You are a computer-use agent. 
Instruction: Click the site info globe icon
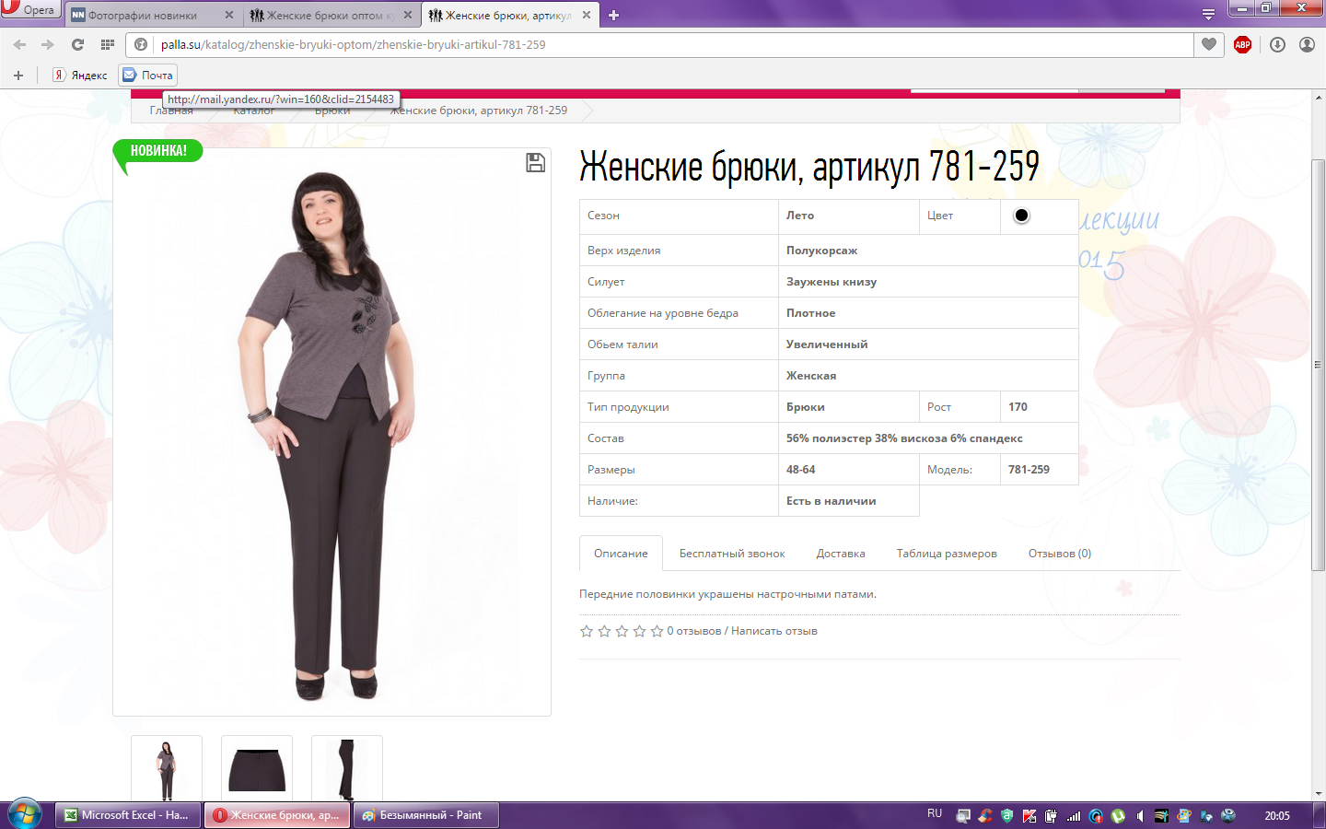tap(141, 44)
